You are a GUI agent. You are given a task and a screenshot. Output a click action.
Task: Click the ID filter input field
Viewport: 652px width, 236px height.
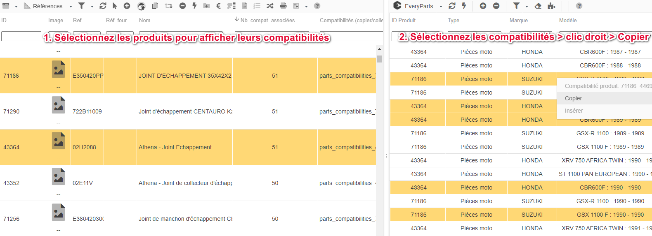tap(21, 36)
